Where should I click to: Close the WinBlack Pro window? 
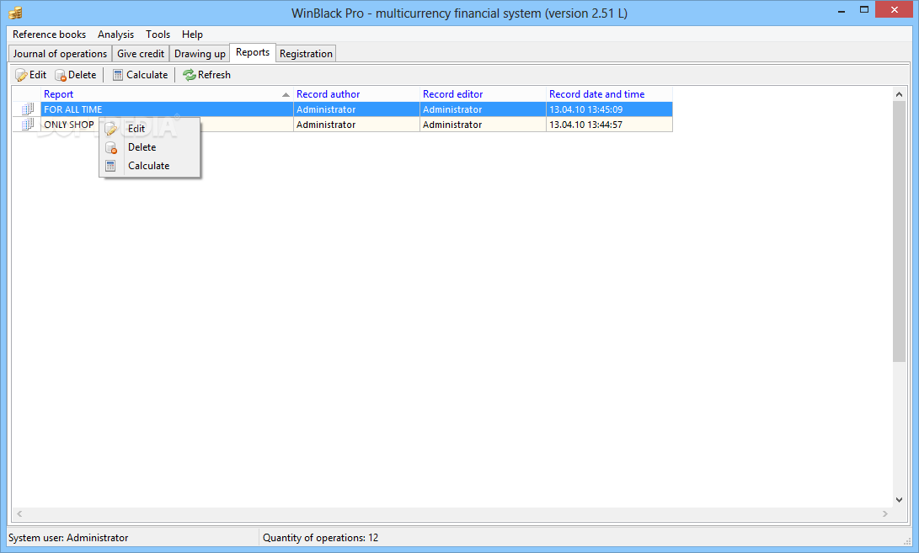(895, 10)
